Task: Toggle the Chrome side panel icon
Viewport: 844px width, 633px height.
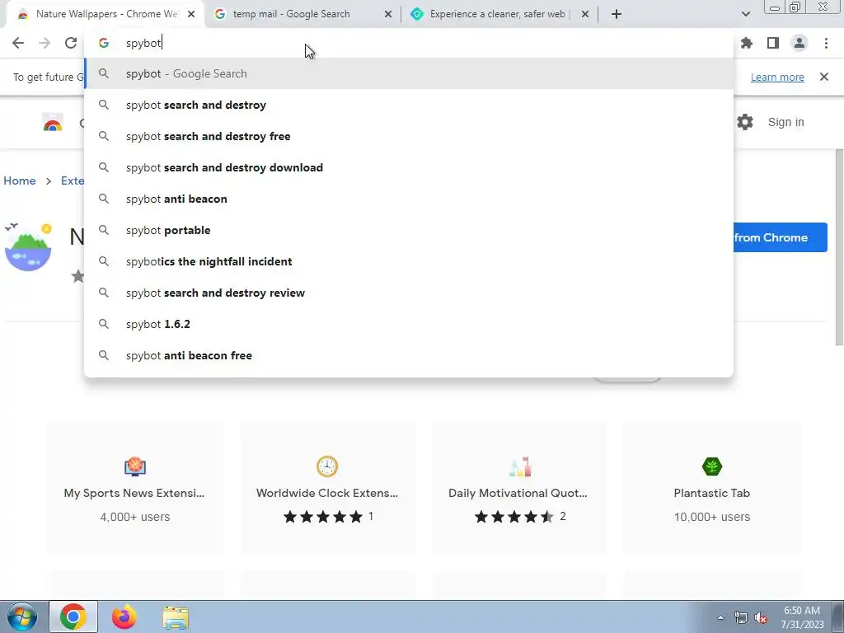Action: (x=773, y=43)
